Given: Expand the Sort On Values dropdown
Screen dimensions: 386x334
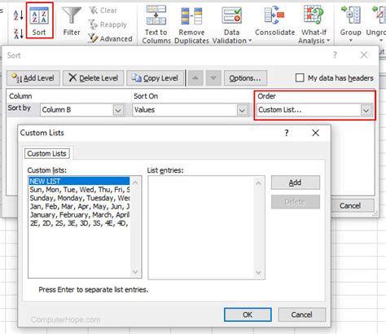Looking at the screenshot, I should pos(242,110).
